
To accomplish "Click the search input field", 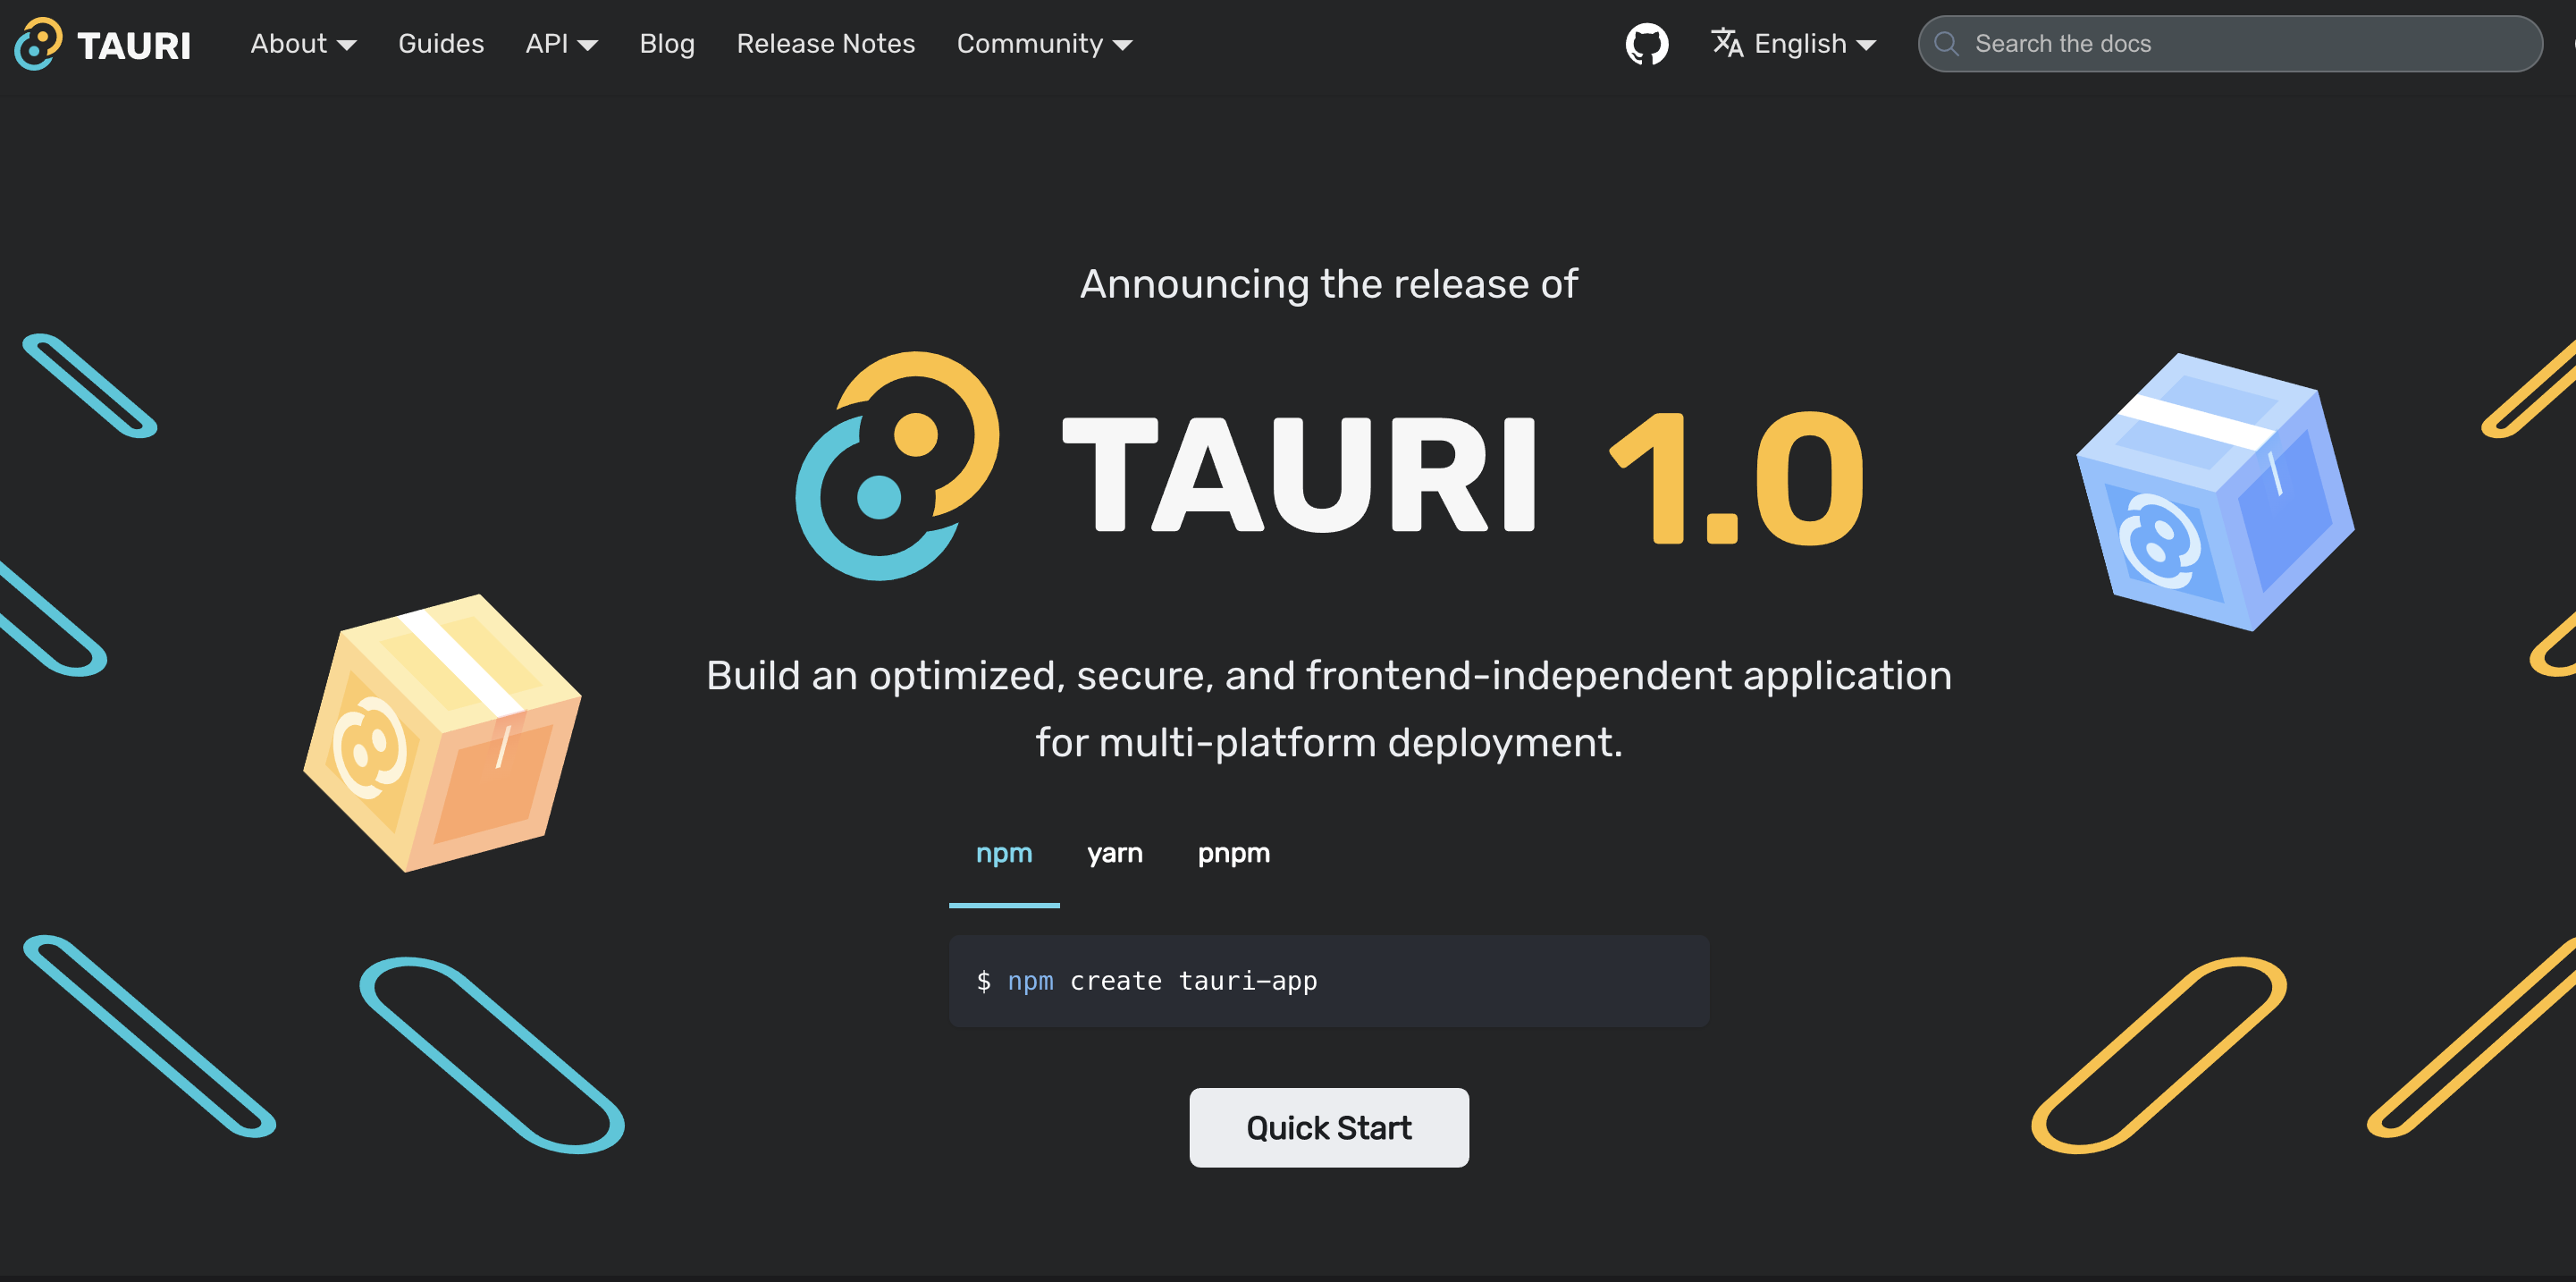I will point(2231,43).
